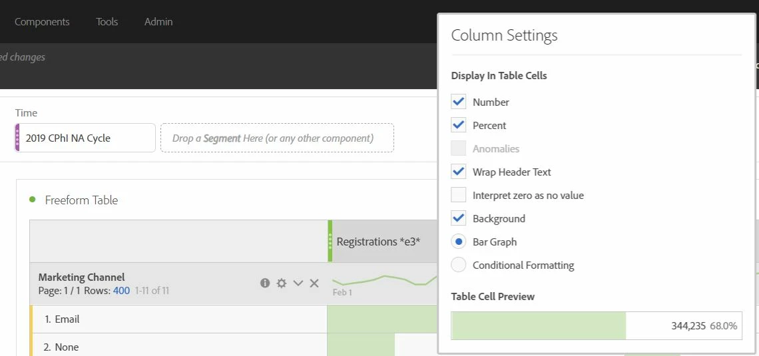This screenshot has height=356, width=759.
Task: Click the 400 rows link
Action: 121,291
